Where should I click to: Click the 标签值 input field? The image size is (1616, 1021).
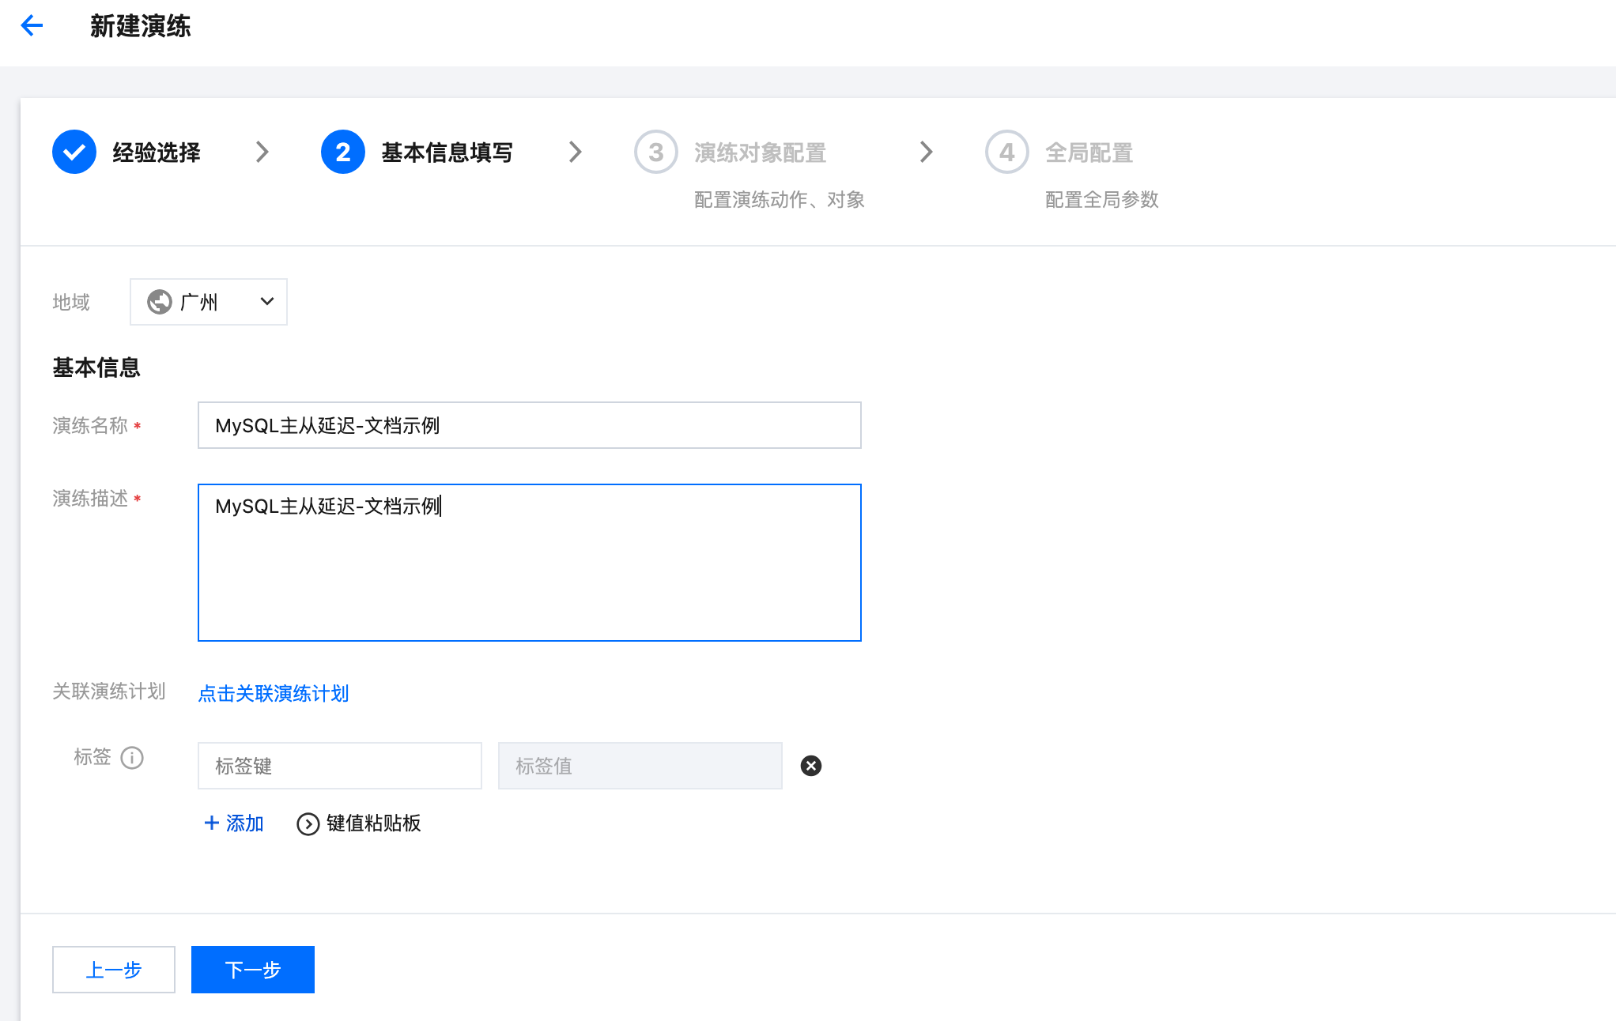(x=640, y=766)
